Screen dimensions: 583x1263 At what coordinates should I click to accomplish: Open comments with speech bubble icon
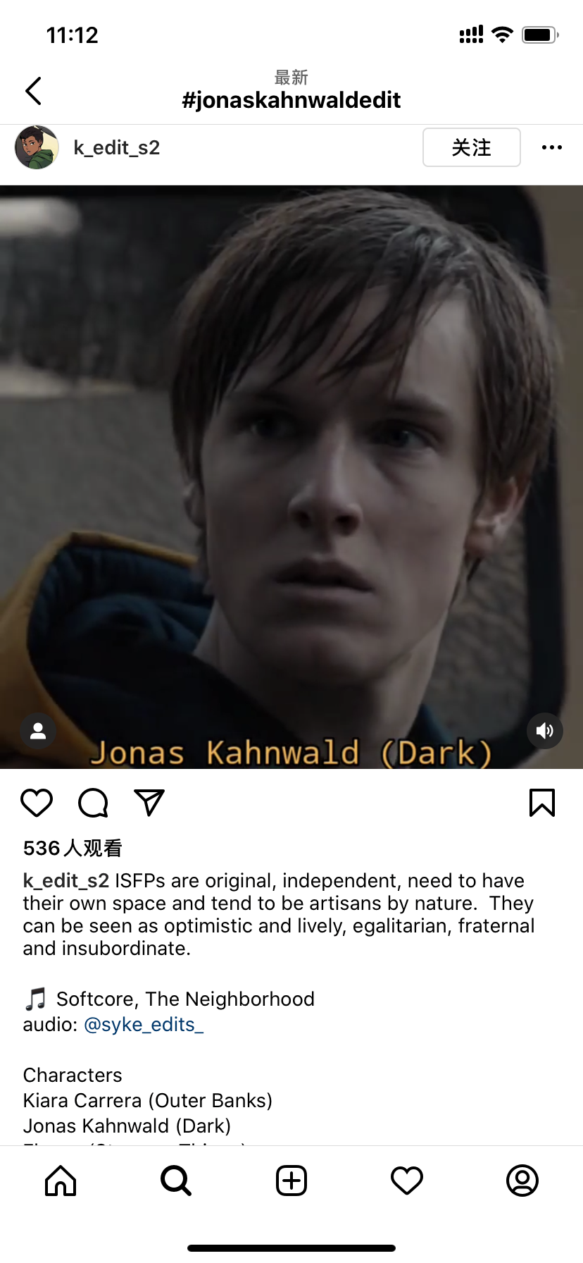93,803
